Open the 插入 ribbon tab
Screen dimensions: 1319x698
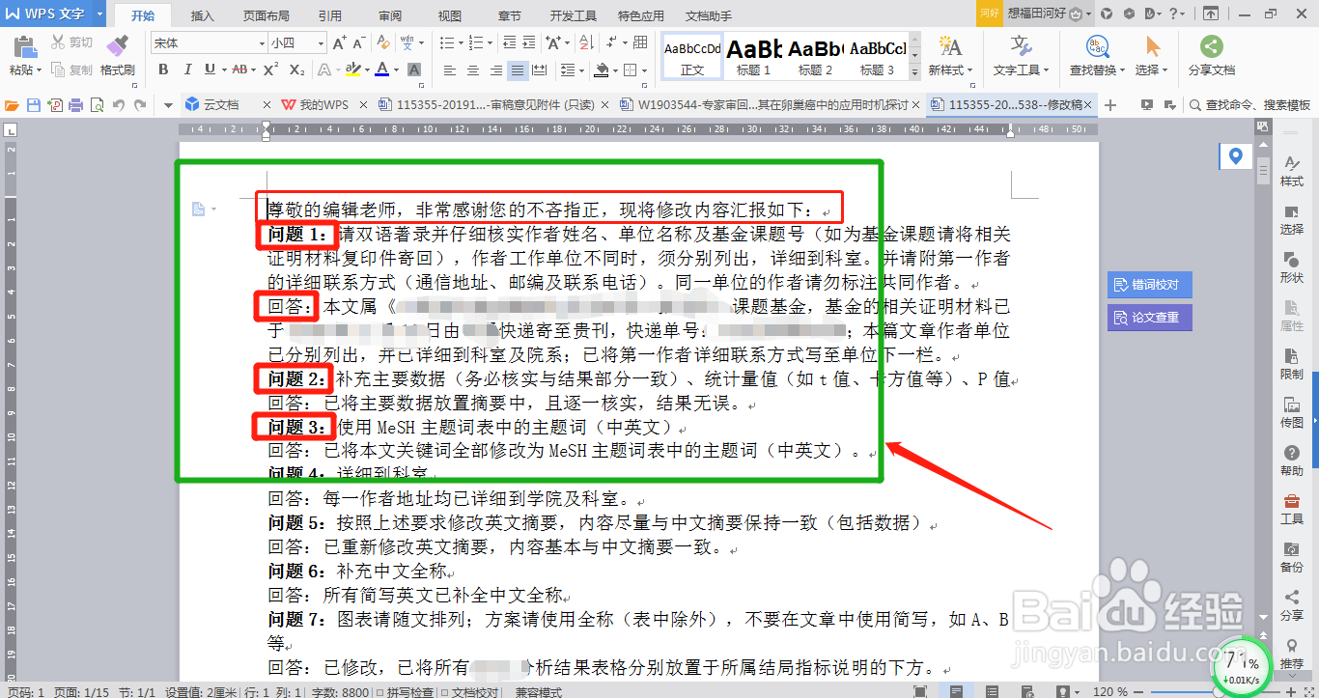coord(203,16)
